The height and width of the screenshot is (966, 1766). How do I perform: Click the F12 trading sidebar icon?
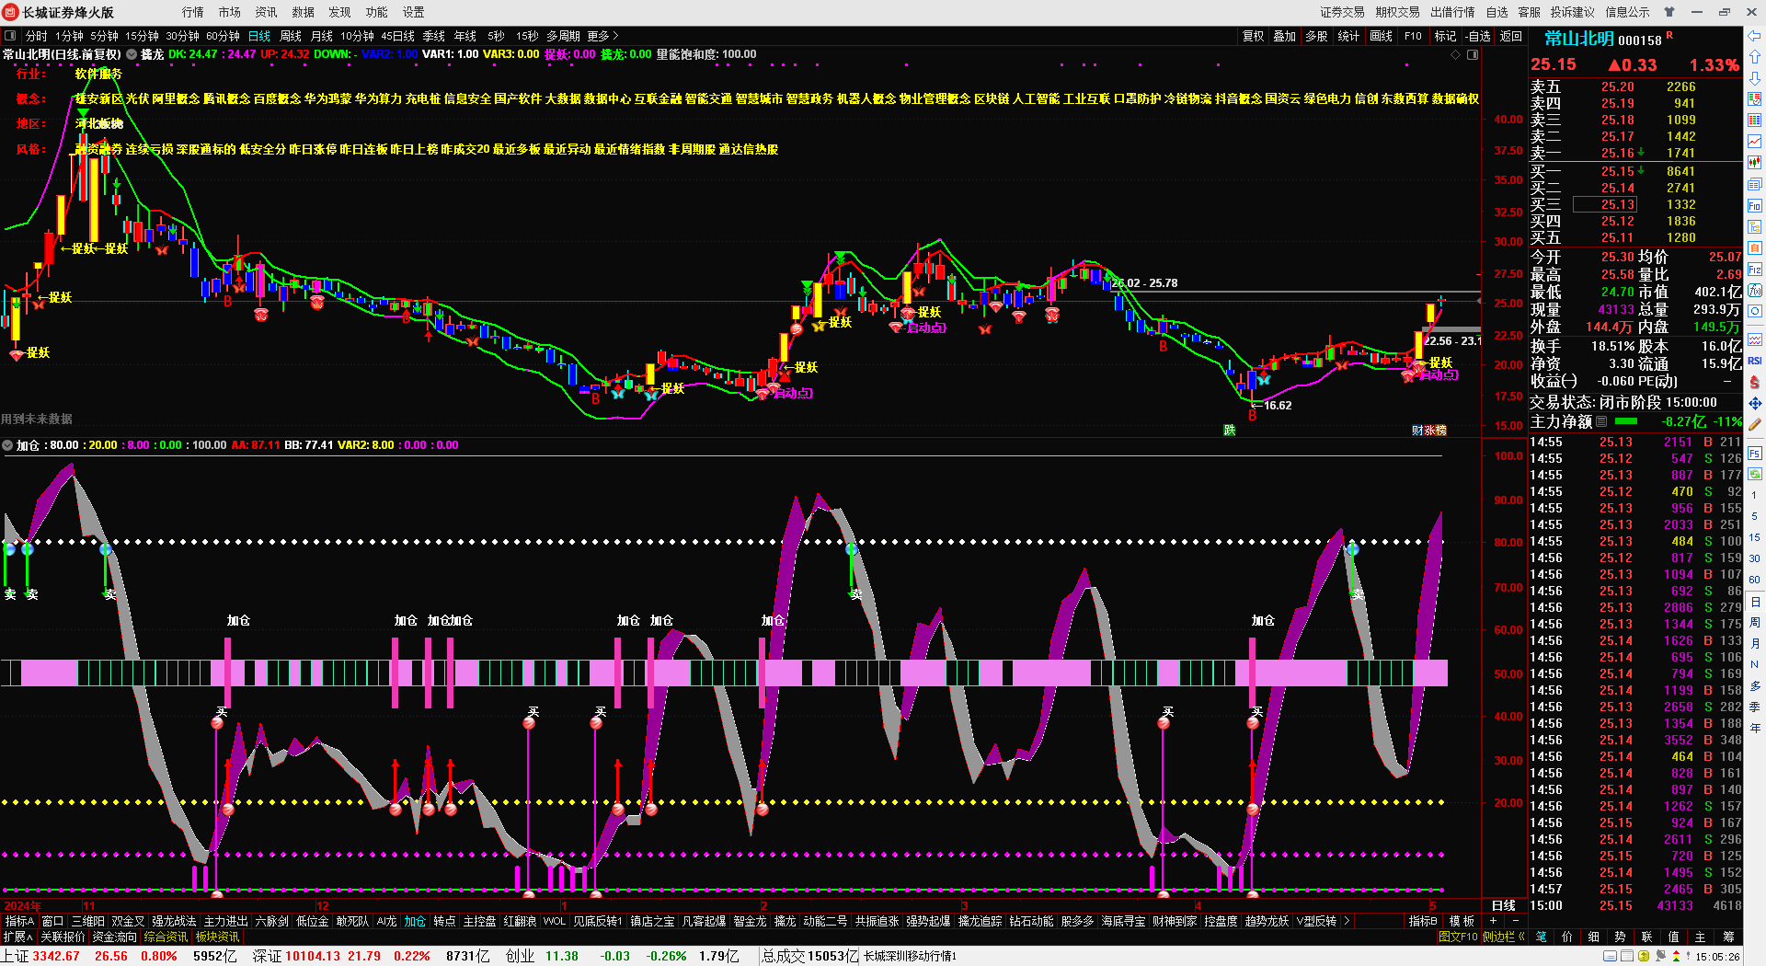(1755, 270)
